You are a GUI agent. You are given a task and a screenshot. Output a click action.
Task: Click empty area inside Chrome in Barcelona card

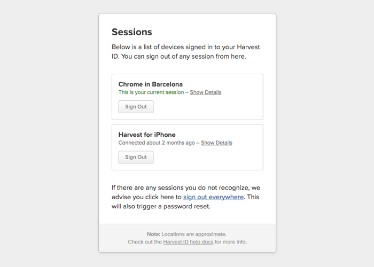click(215, 107)
